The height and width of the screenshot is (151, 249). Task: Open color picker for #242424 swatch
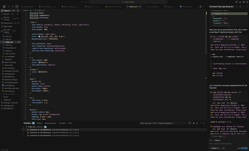pyautogui.click(x=49, y=39)
